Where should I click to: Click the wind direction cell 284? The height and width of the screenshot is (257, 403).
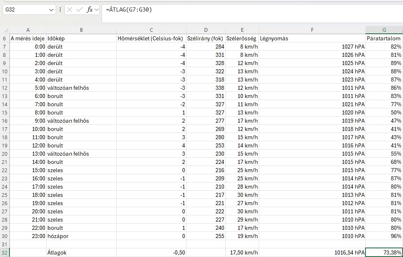[205, 47]
